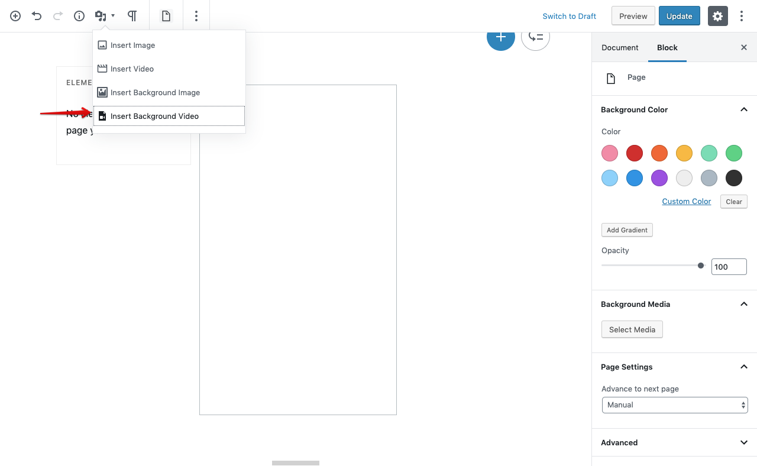
Task: Pick the dark black color swatch
Action: coord(734,178)
